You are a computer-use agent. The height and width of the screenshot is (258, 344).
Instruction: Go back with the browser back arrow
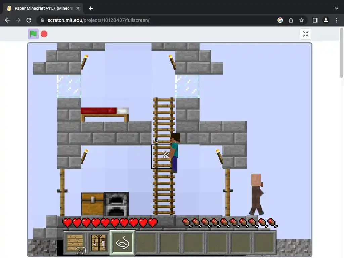coord(7,20)
